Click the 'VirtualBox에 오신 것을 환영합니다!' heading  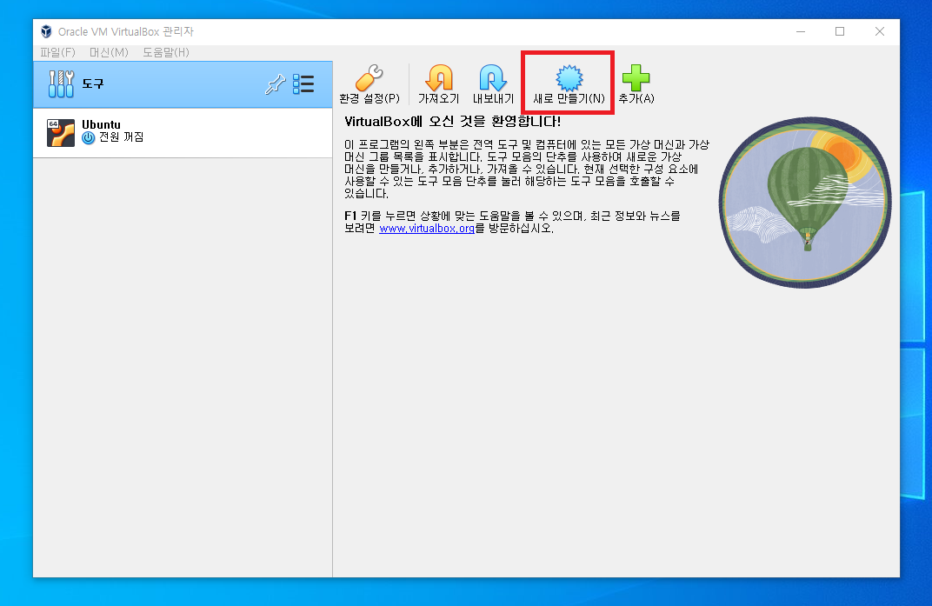tap(452, 122)
